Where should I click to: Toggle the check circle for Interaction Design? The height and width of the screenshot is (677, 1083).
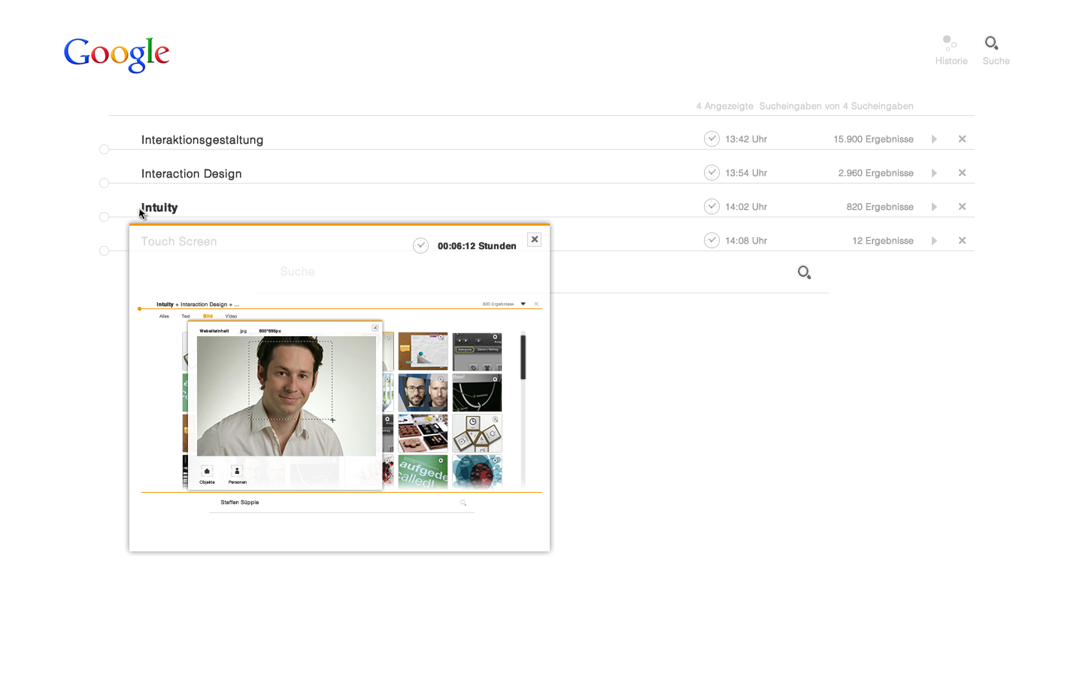[711, 172]
